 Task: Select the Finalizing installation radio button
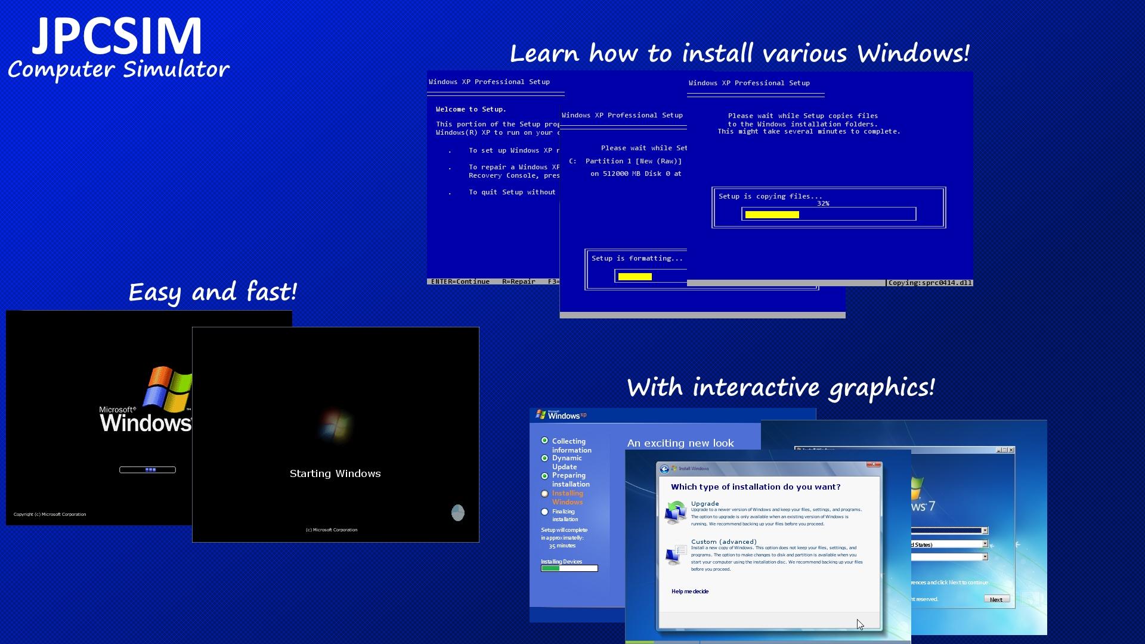coord(544,512)
